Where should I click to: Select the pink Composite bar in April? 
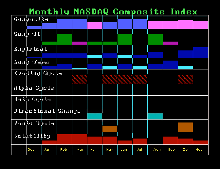coord(95,26)
